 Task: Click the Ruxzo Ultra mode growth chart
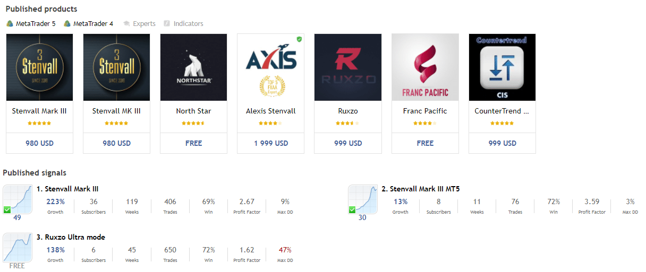point(18,247)
